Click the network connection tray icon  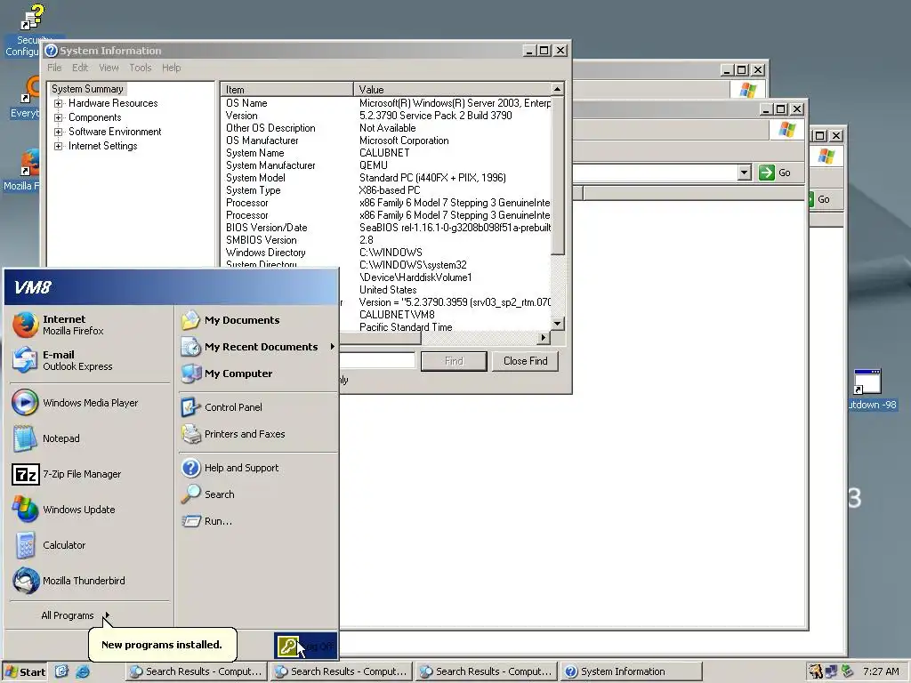(x=832, y=671)
